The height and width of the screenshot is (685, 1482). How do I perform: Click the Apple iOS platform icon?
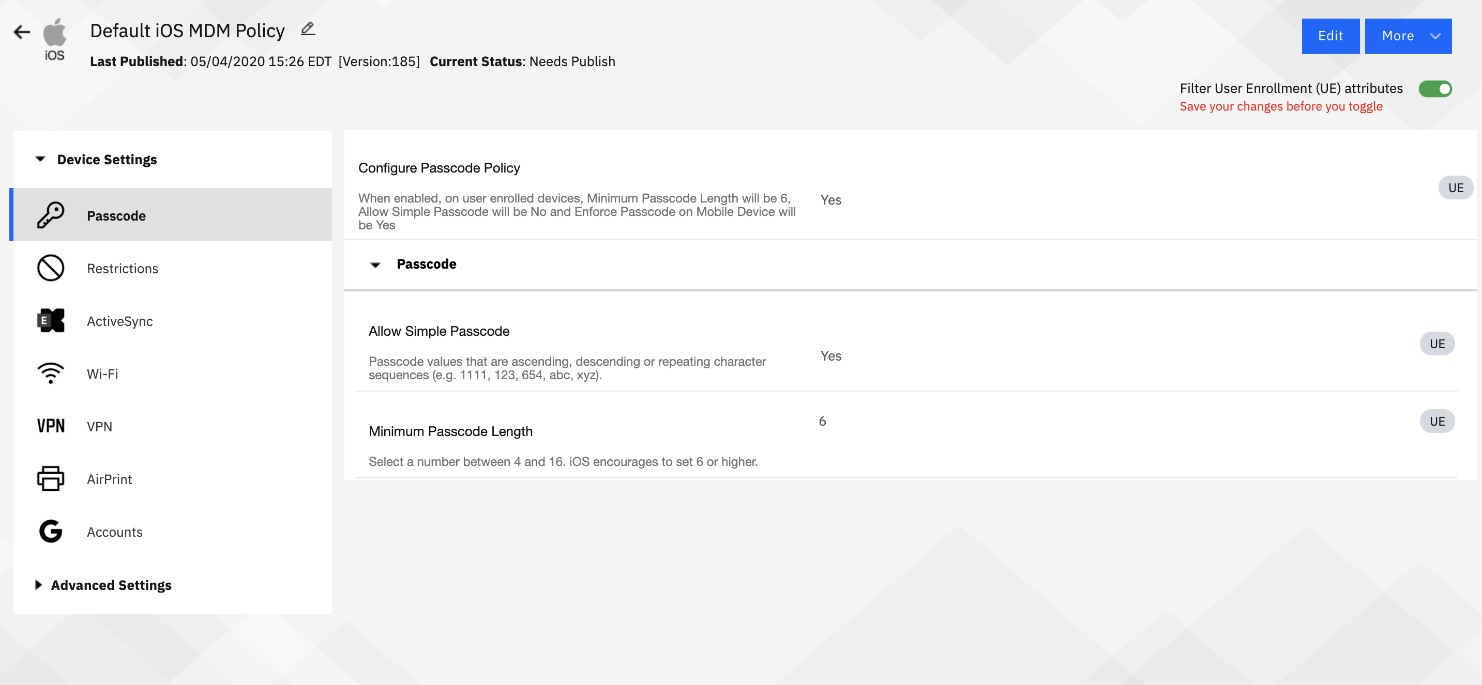55,39
